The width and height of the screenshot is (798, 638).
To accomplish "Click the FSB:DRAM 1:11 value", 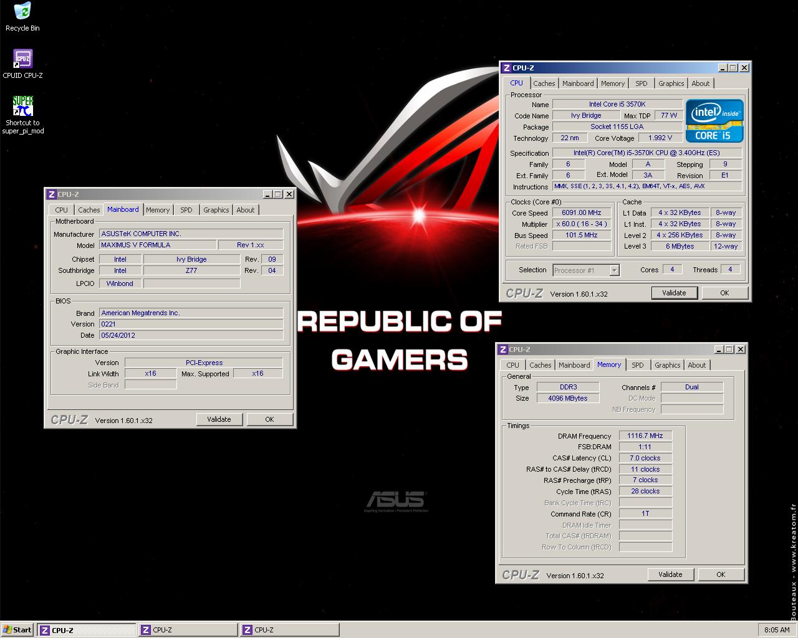I will click(x=645, y=447).
